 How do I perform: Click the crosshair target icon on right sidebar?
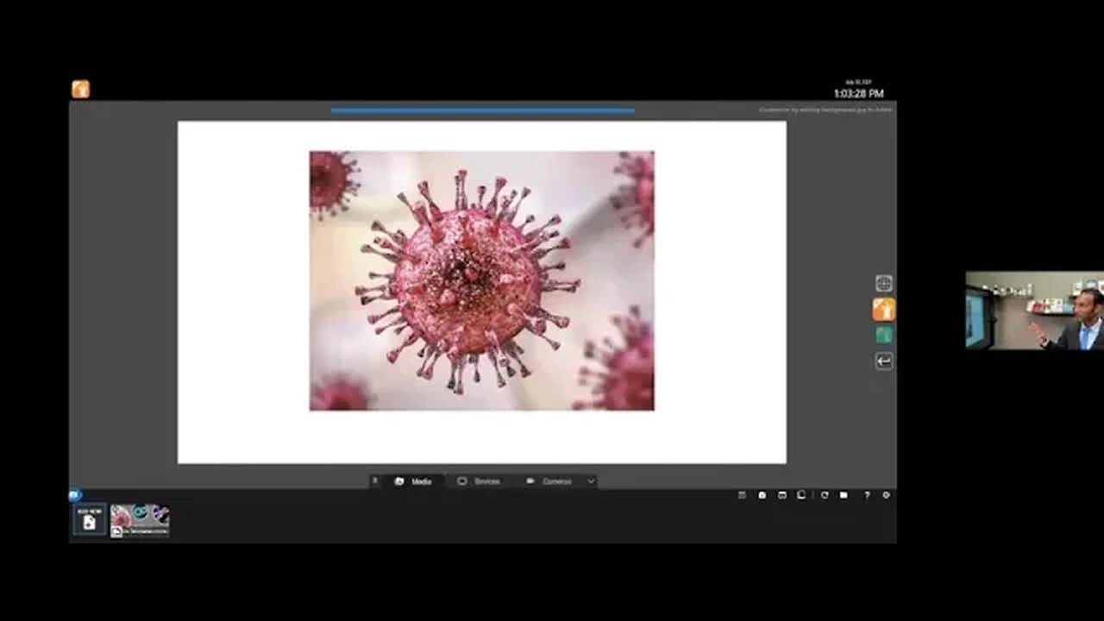[883, 284]
